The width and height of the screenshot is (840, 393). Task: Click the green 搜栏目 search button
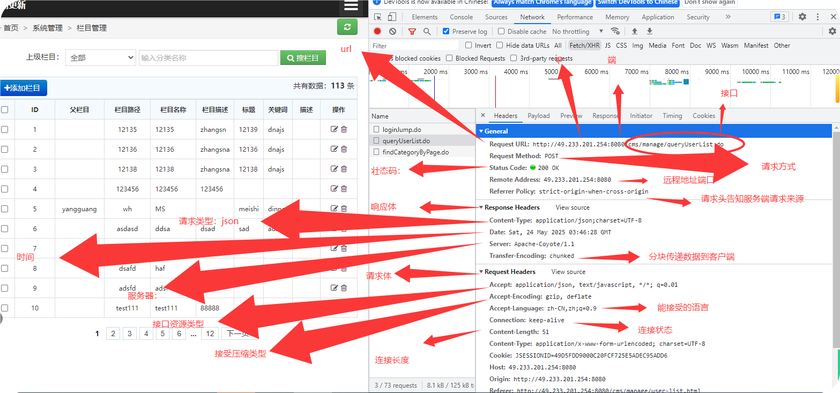tap(303, 57)
